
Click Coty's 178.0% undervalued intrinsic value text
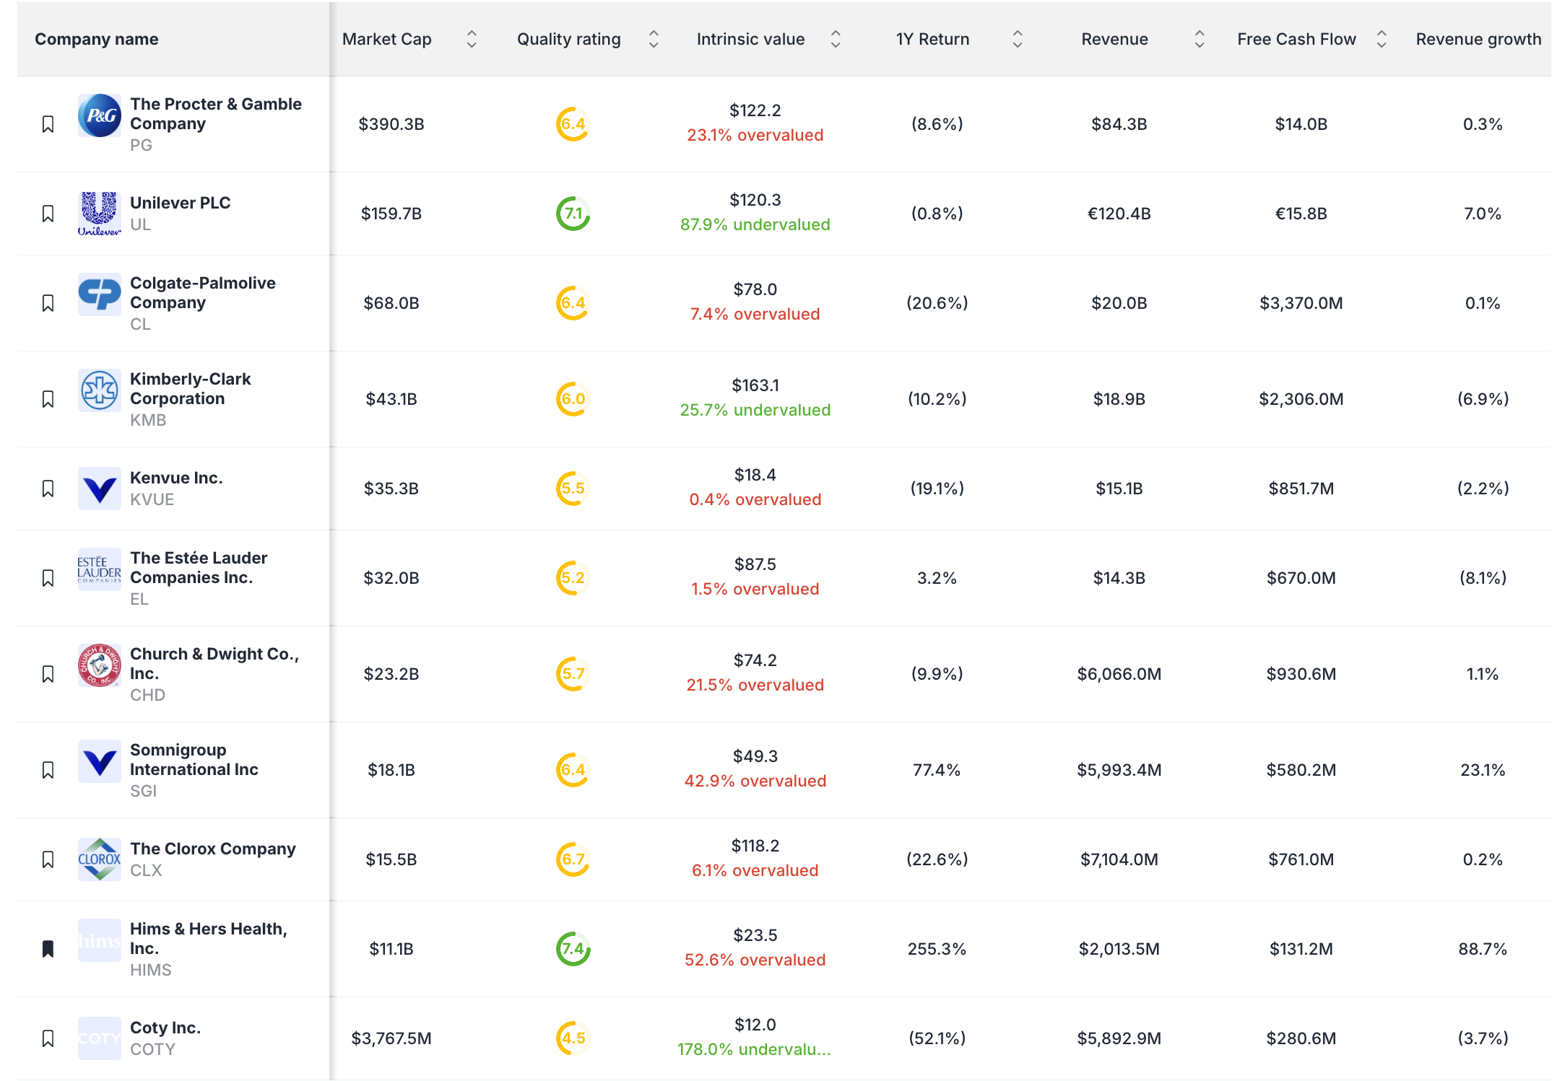[755, 1049]
